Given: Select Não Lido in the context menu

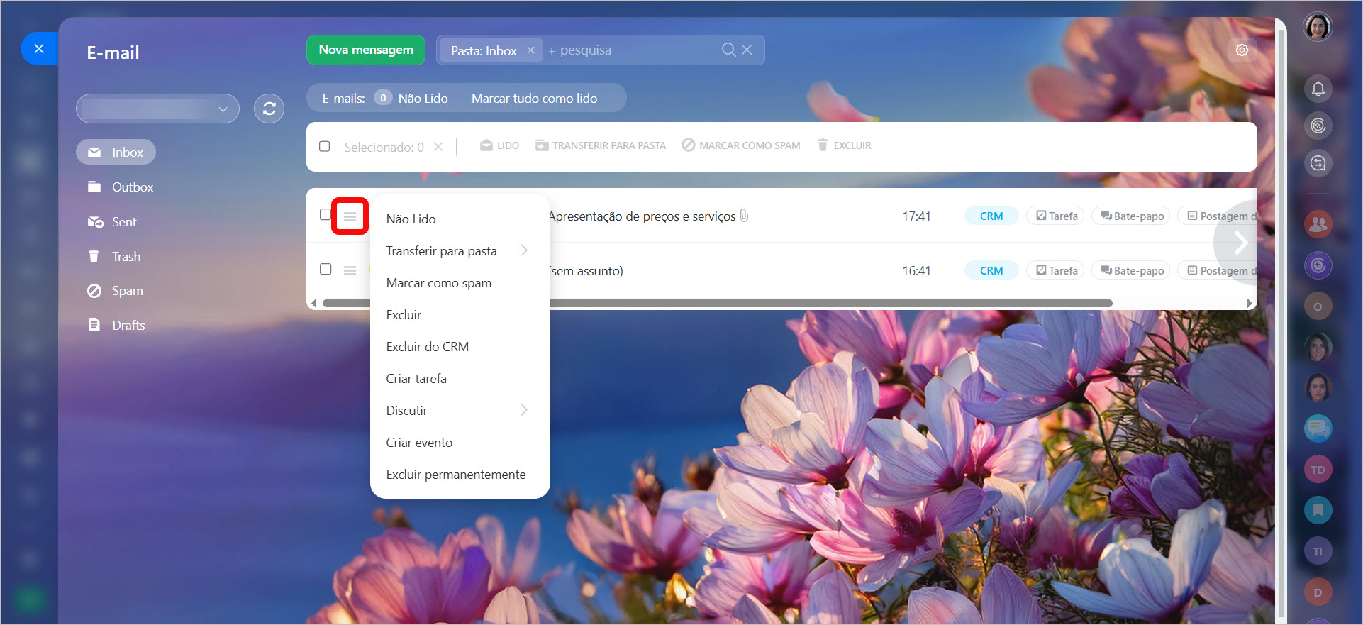Looking at the screenshot, I should 460,219.
